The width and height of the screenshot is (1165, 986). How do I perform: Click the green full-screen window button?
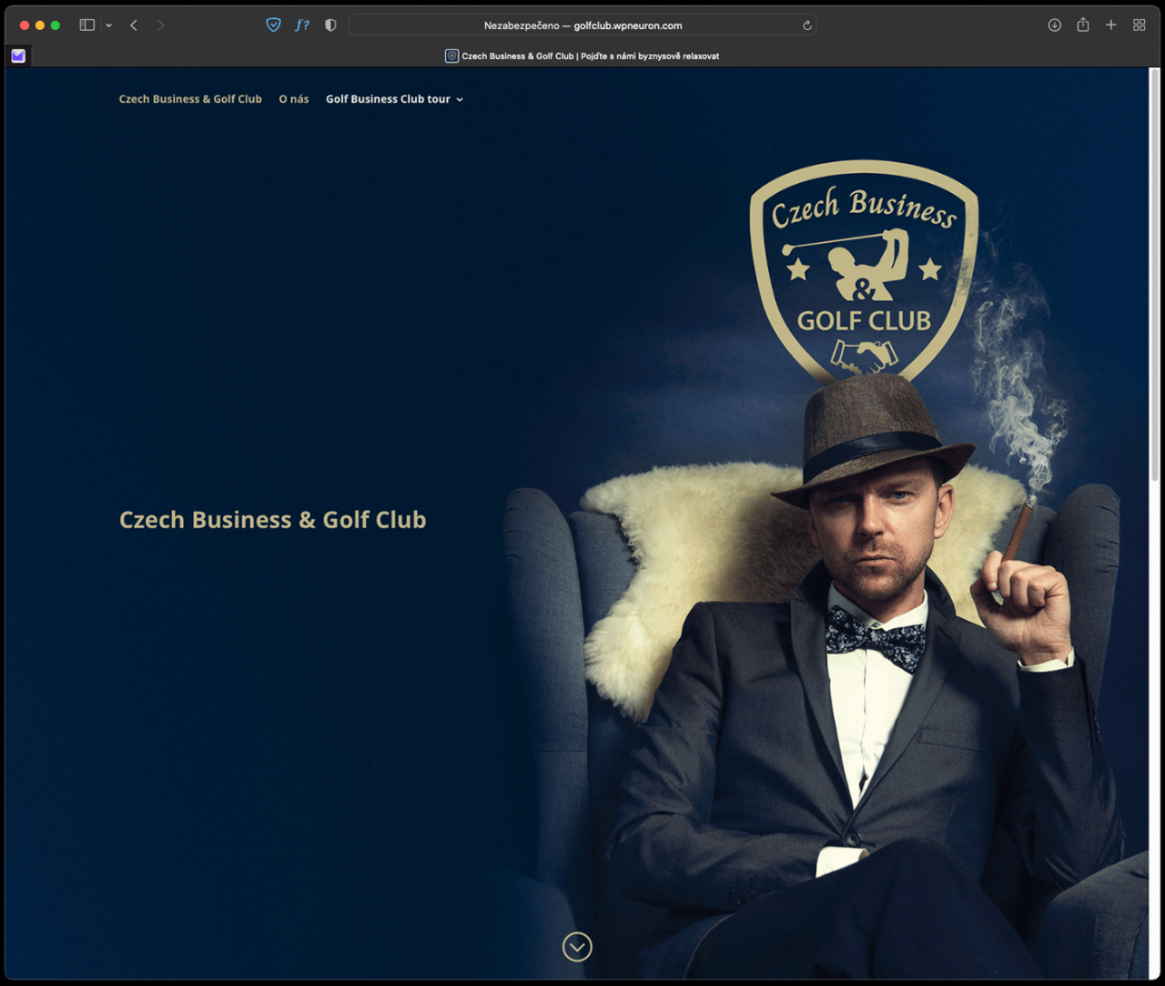(x=56, y=25)
